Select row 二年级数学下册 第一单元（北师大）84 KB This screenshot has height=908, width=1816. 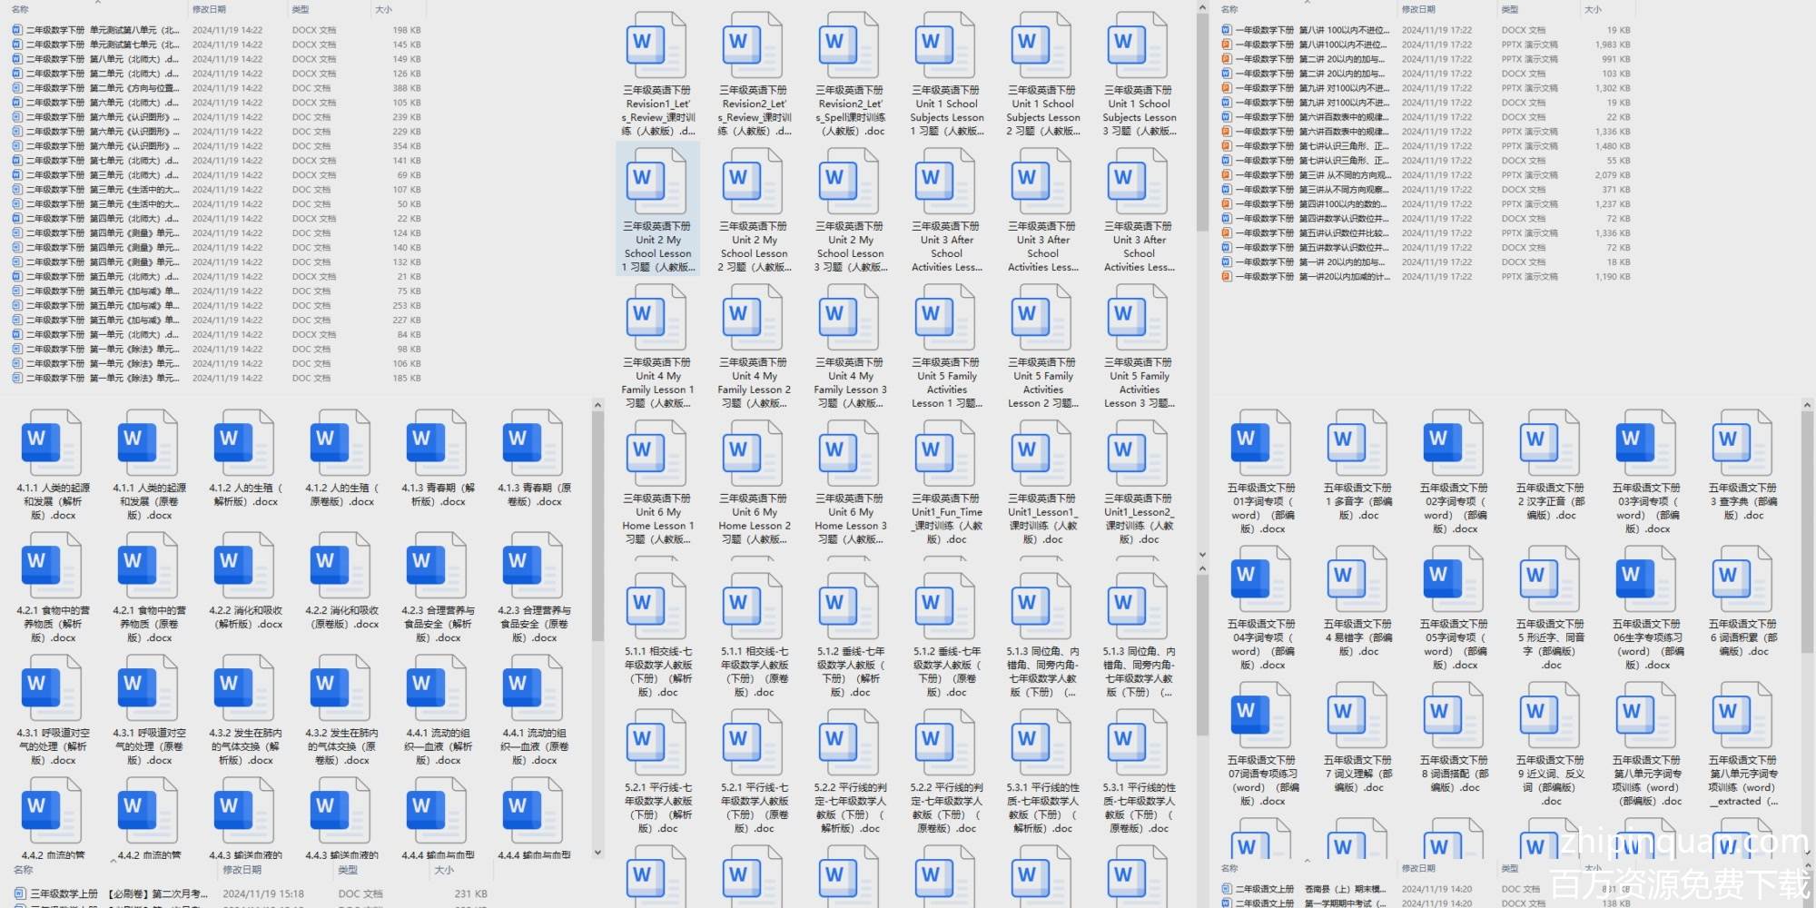coord(217,335)
